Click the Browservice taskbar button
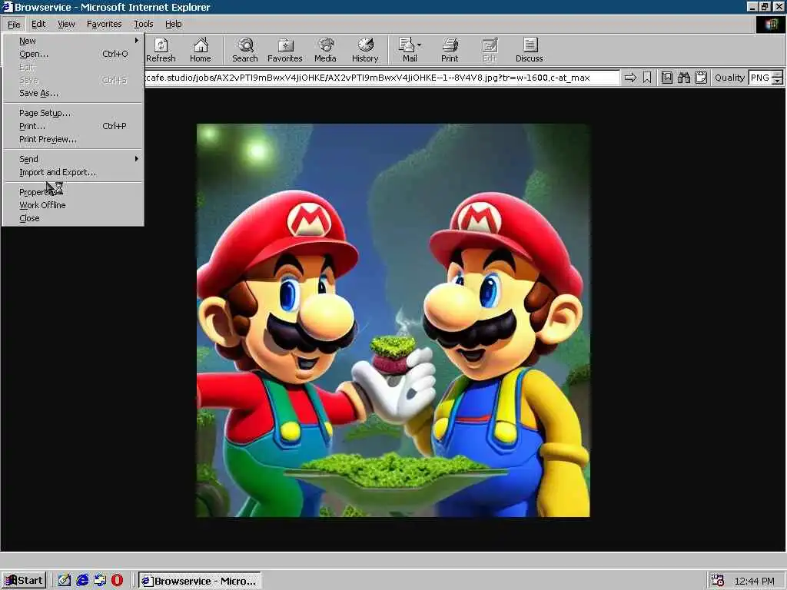Image resolution: width=787 pixels, height=590 pixels. (x=200, y=581)
